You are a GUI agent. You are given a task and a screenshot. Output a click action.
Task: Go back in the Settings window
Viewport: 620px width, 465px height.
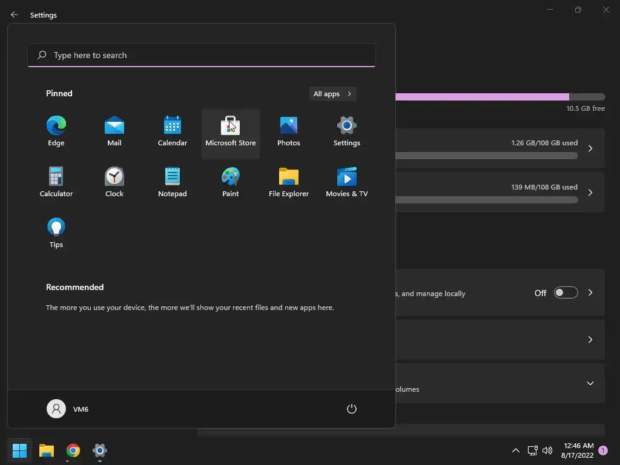click(15, 15)
